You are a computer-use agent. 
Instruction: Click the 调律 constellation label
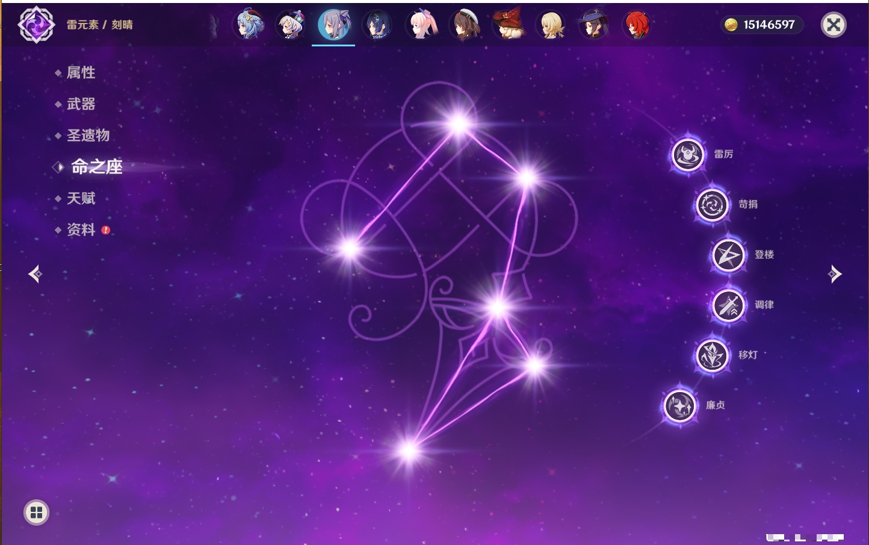(764, 305)
